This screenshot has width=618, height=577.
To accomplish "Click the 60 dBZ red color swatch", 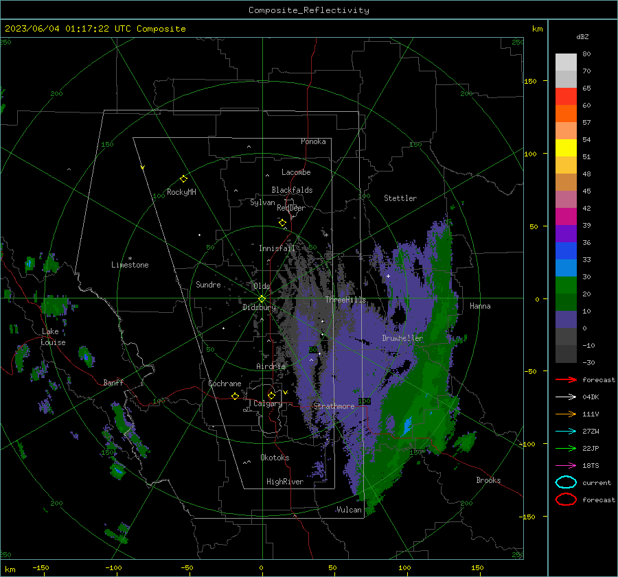I will (566, 97).
